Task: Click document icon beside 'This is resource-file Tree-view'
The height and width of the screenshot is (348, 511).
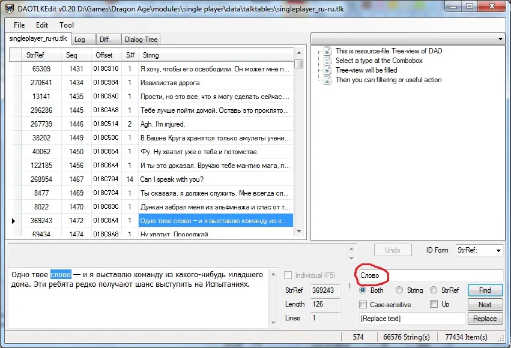Action: (x=327, y=51)
